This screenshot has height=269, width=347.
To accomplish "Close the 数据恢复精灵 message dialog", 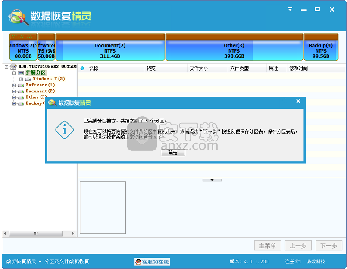I will 298,101.
